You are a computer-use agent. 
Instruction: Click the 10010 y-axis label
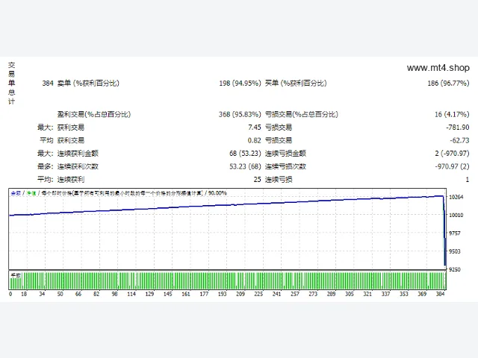456,215
